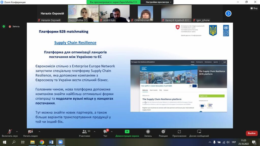Open clock showing 11:25 date
This screenshot has height=146, width=260.
(x=243, y=142)
